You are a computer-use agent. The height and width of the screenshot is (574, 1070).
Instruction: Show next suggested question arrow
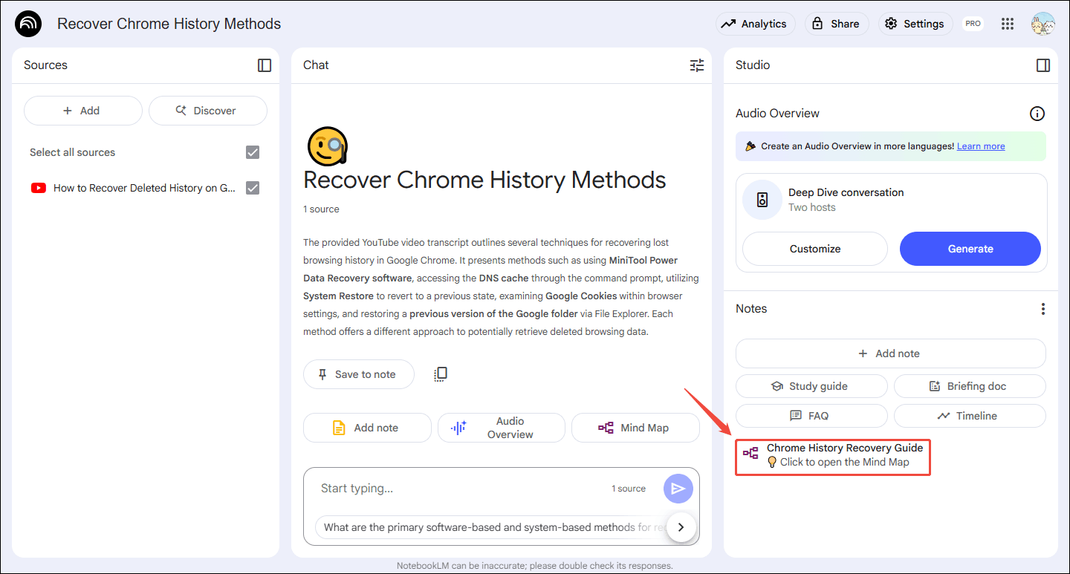681,527
